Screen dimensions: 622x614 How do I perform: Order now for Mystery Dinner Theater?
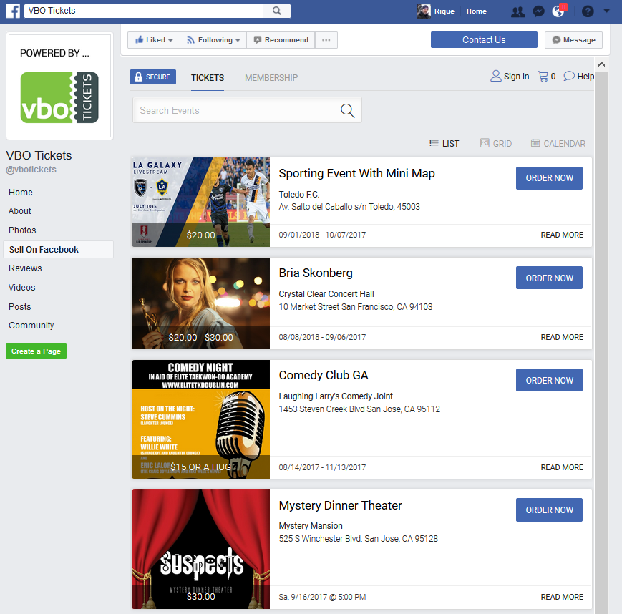[549, 510]
